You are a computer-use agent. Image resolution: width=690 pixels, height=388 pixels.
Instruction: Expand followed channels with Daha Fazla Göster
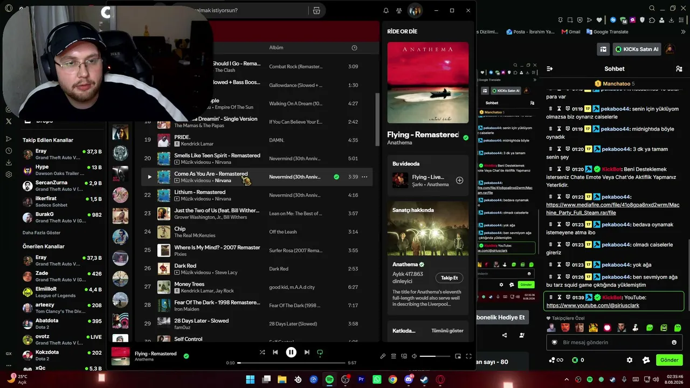[x=42, y=233]
